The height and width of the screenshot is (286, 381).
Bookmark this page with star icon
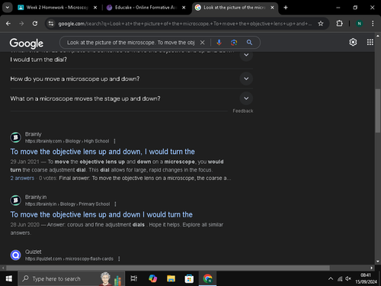[x=321, y=24]
